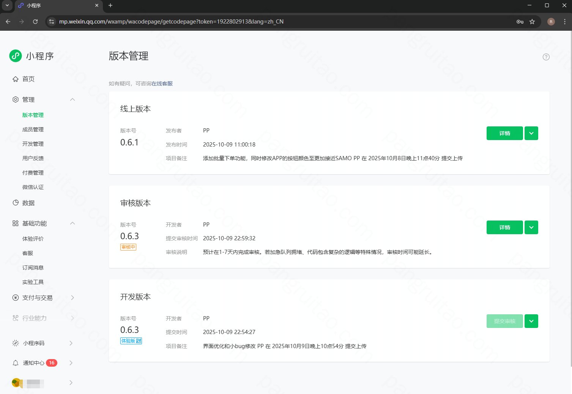572x394 pixels.
Task: Open dropdown arrow beside 线上版本 详情 button
Action: tap(531, 133)
